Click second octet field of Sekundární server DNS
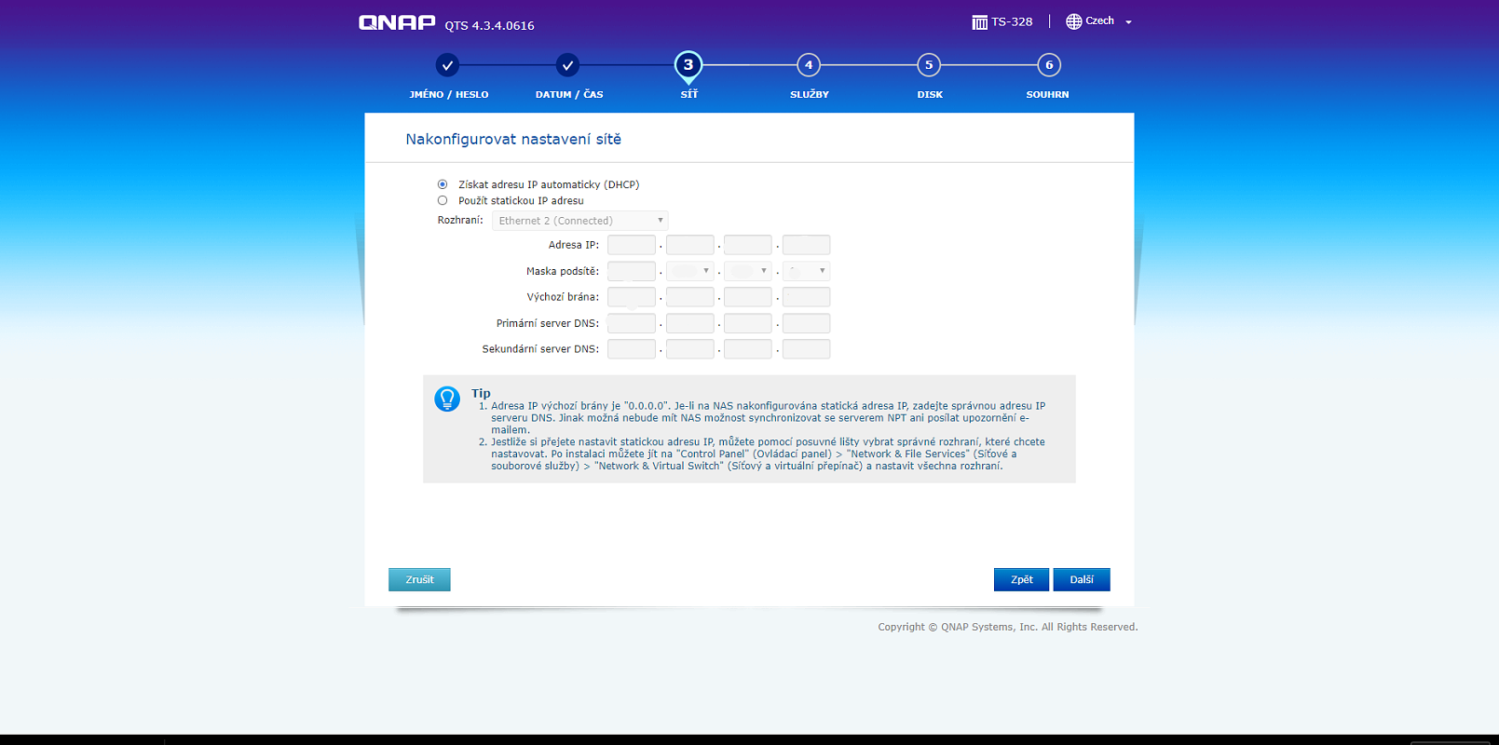 pyautogui.click(x=690, y=349)
